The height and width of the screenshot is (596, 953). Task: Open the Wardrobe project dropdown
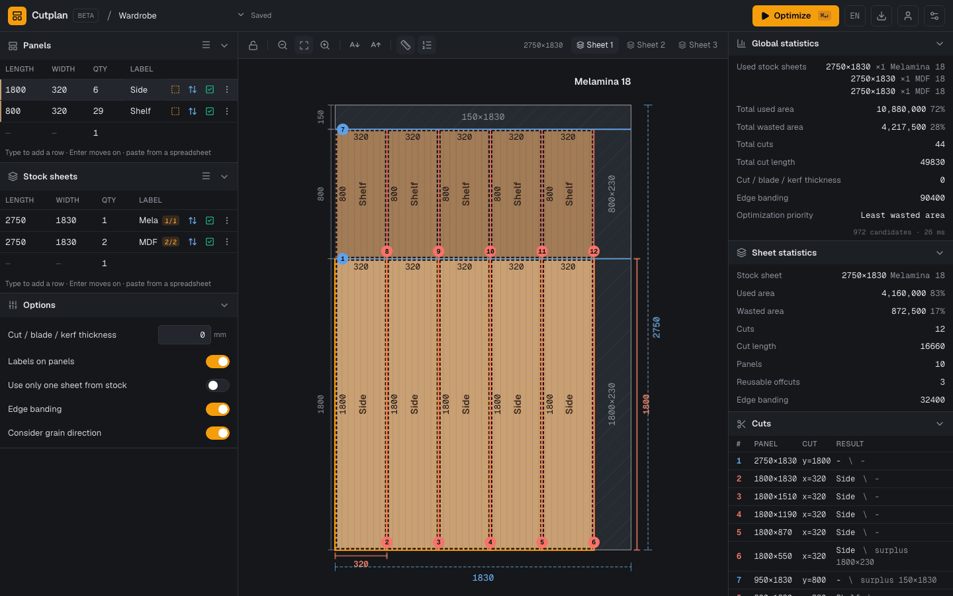click(241, 15)
